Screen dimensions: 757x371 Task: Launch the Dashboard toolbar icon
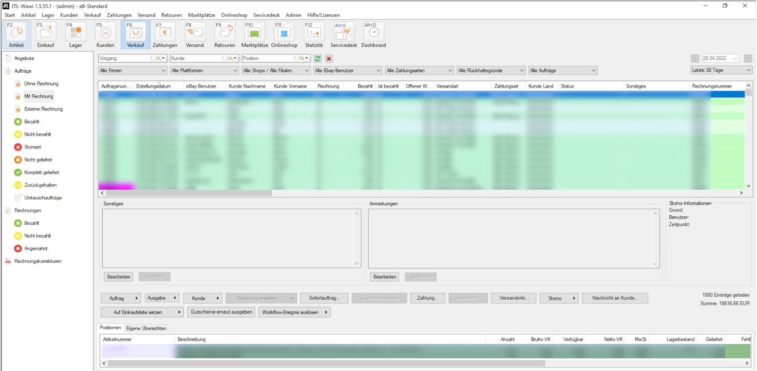(374, 35)
